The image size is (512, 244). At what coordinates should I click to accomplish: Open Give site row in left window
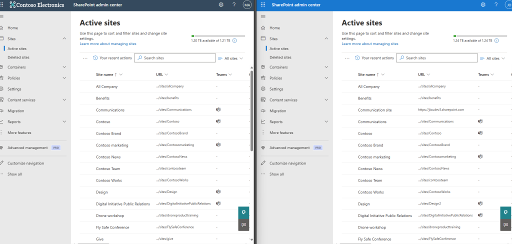pos(99,239)
